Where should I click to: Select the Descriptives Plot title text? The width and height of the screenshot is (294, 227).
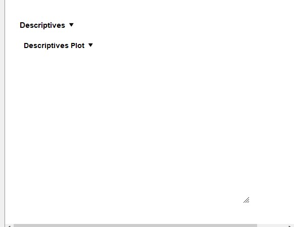pyautogui.click(x=54, y=46)
